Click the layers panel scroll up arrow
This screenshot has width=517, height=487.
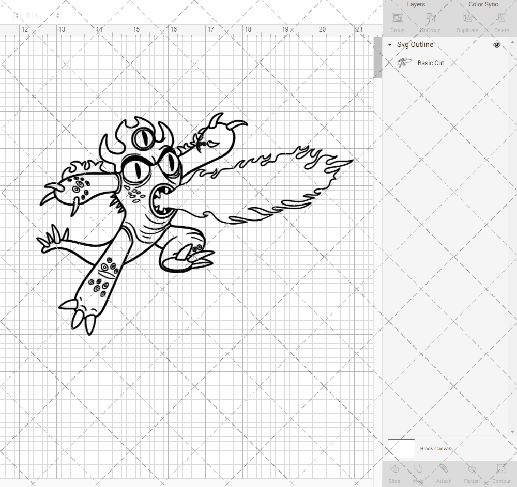point(512,42)
